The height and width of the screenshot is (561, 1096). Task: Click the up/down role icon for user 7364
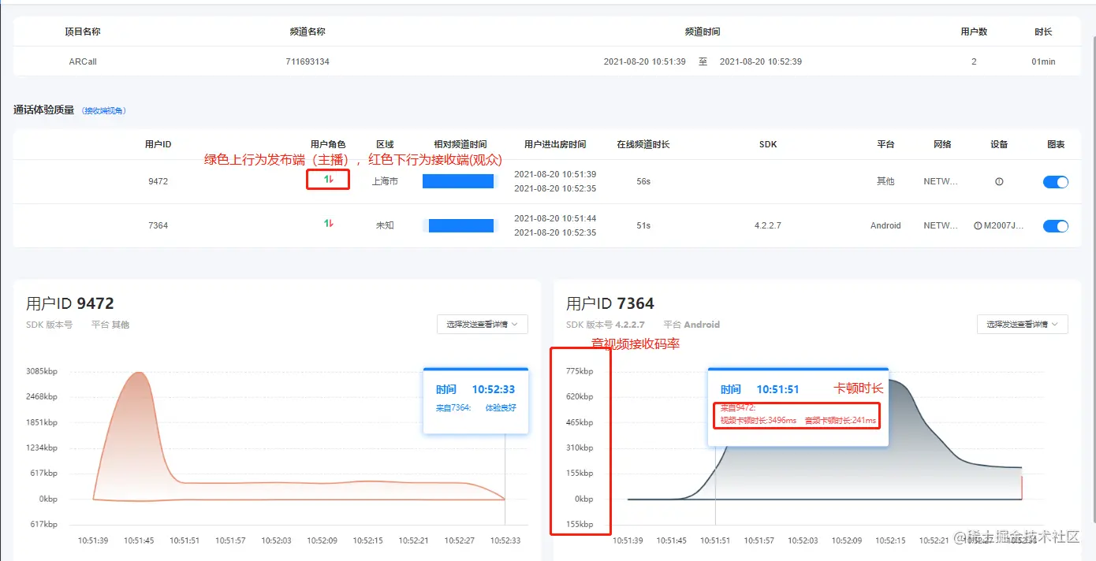coord(328,224)
